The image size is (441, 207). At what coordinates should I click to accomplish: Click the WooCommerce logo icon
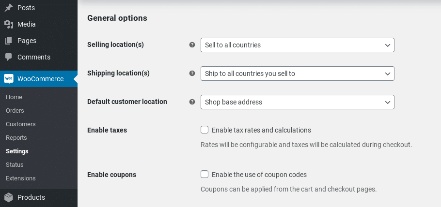point(9,79)
